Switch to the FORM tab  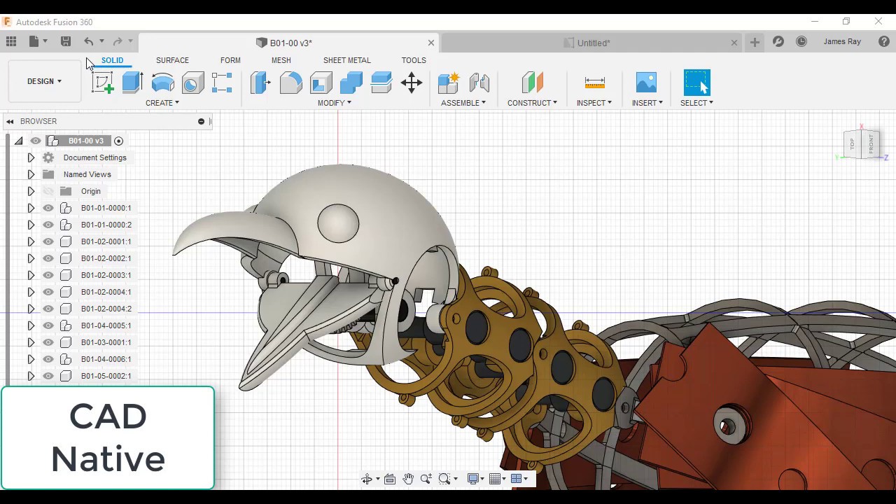[230, 60]
